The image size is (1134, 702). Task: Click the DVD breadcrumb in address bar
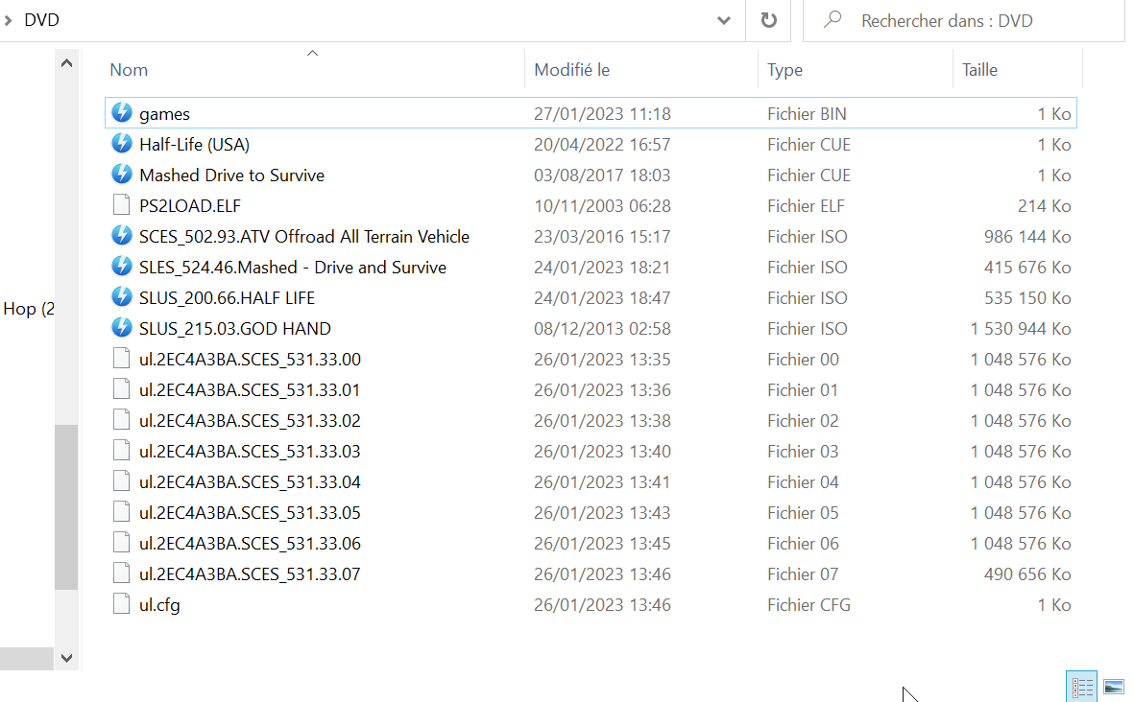tap(42, 20)
